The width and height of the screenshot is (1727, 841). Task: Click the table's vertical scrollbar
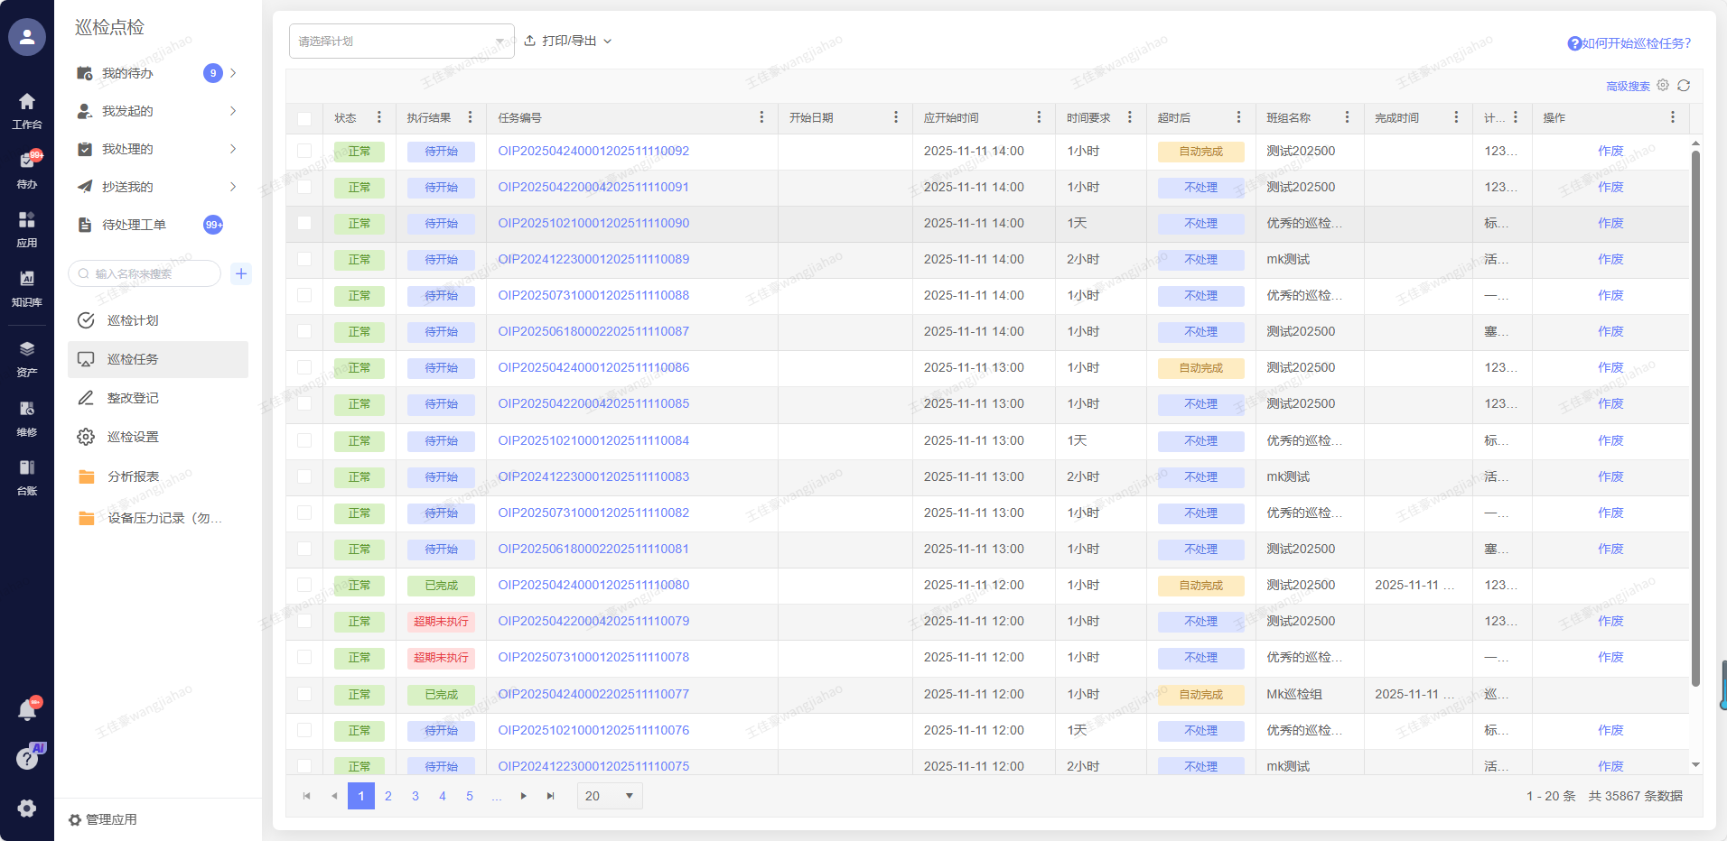tap(1695, 415)
